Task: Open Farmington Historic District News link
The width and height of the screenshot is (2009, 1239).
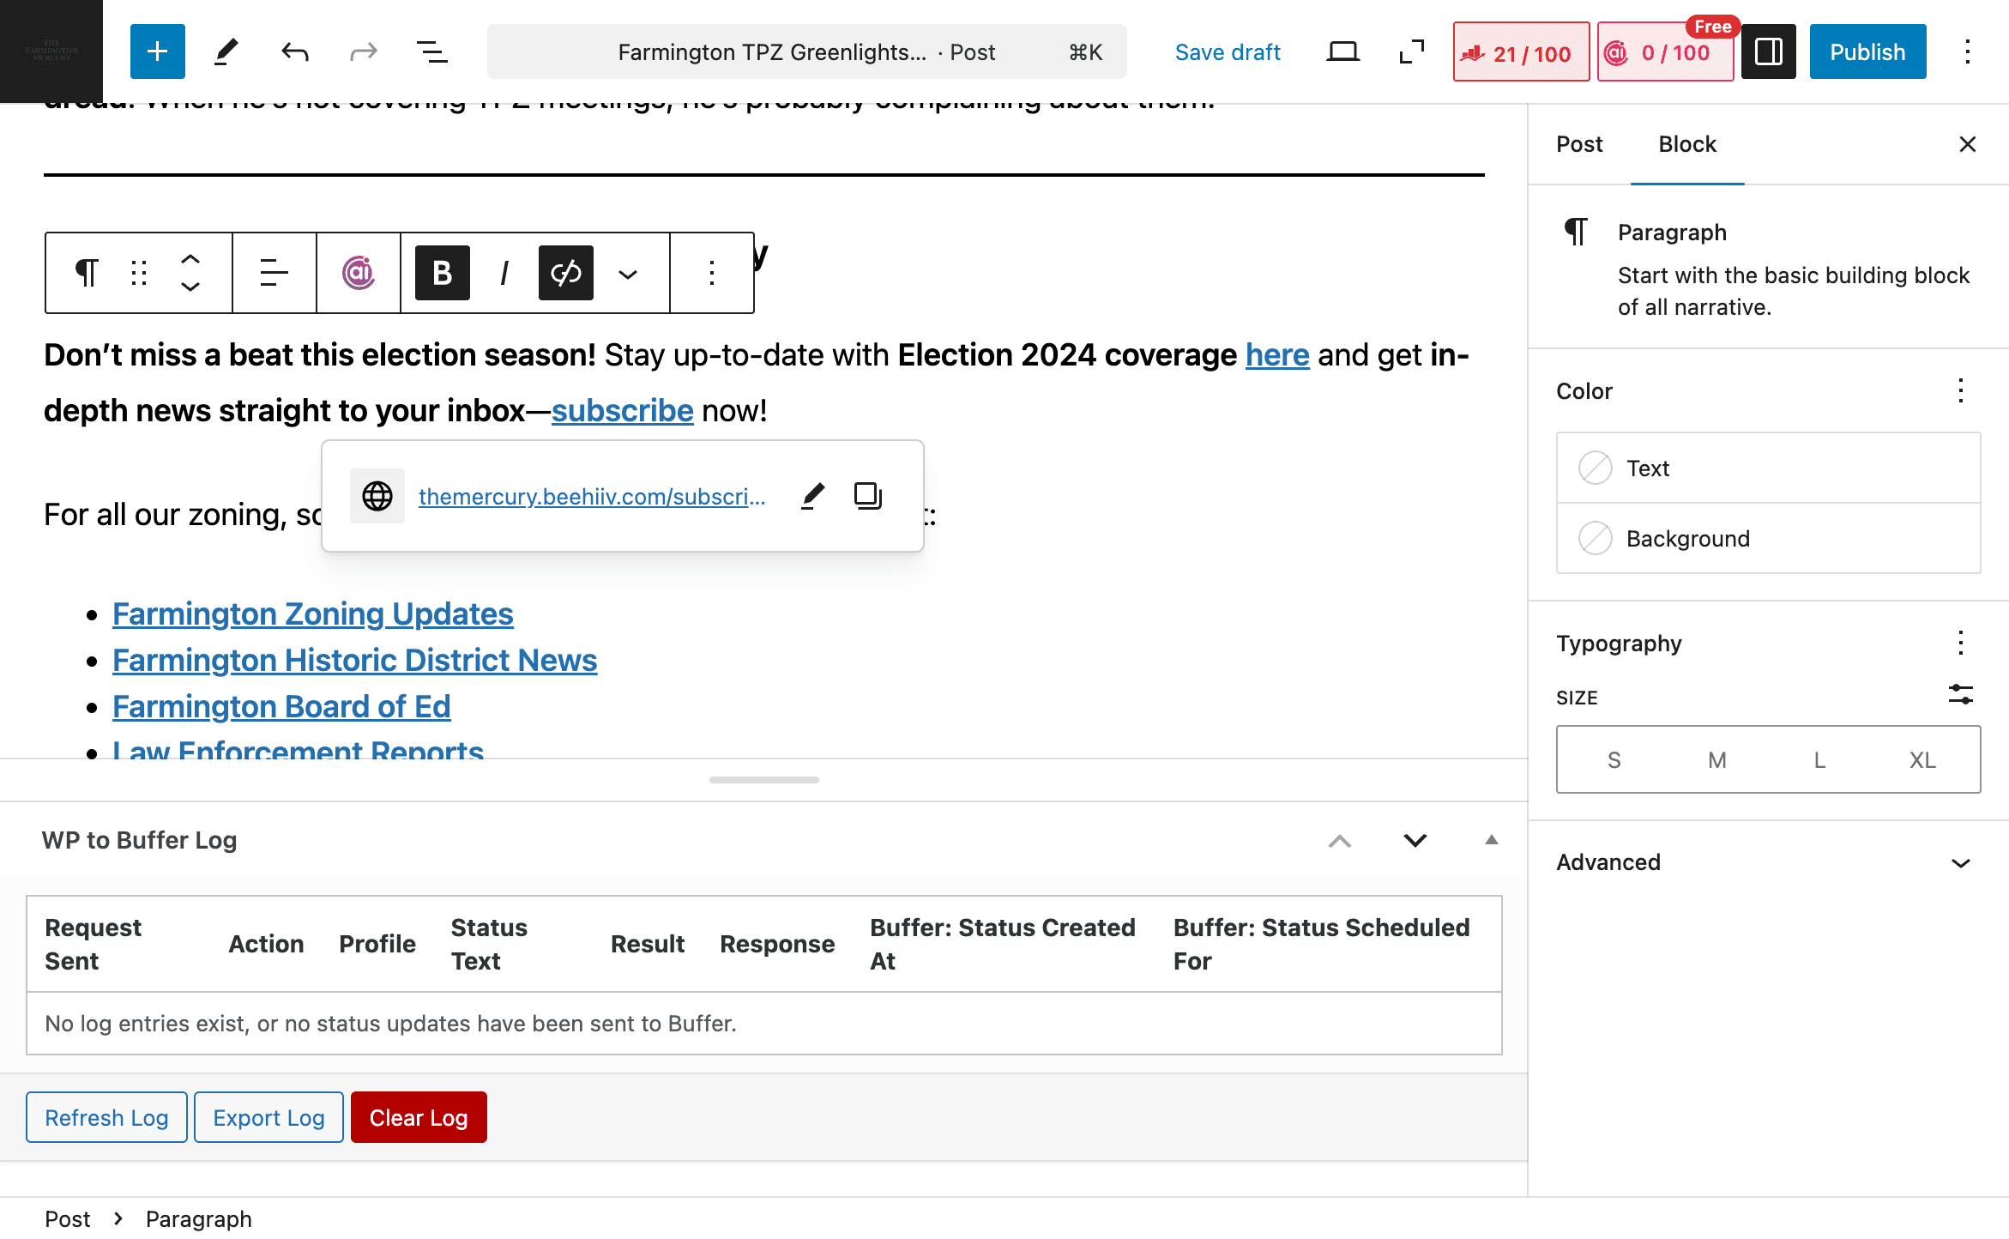Action: (x=355, y=661)
